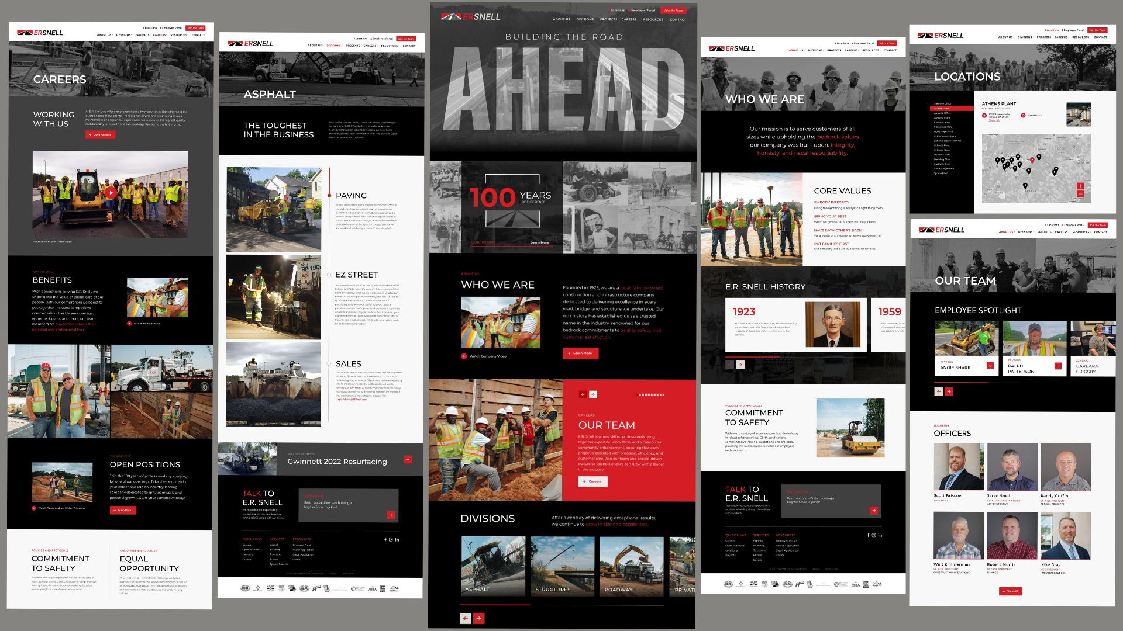Image resolution: width=1123 pixels, height=631 pixels.
Task: Go to next slide in Home Our Team carousel
Action: [x=593, y=394]
